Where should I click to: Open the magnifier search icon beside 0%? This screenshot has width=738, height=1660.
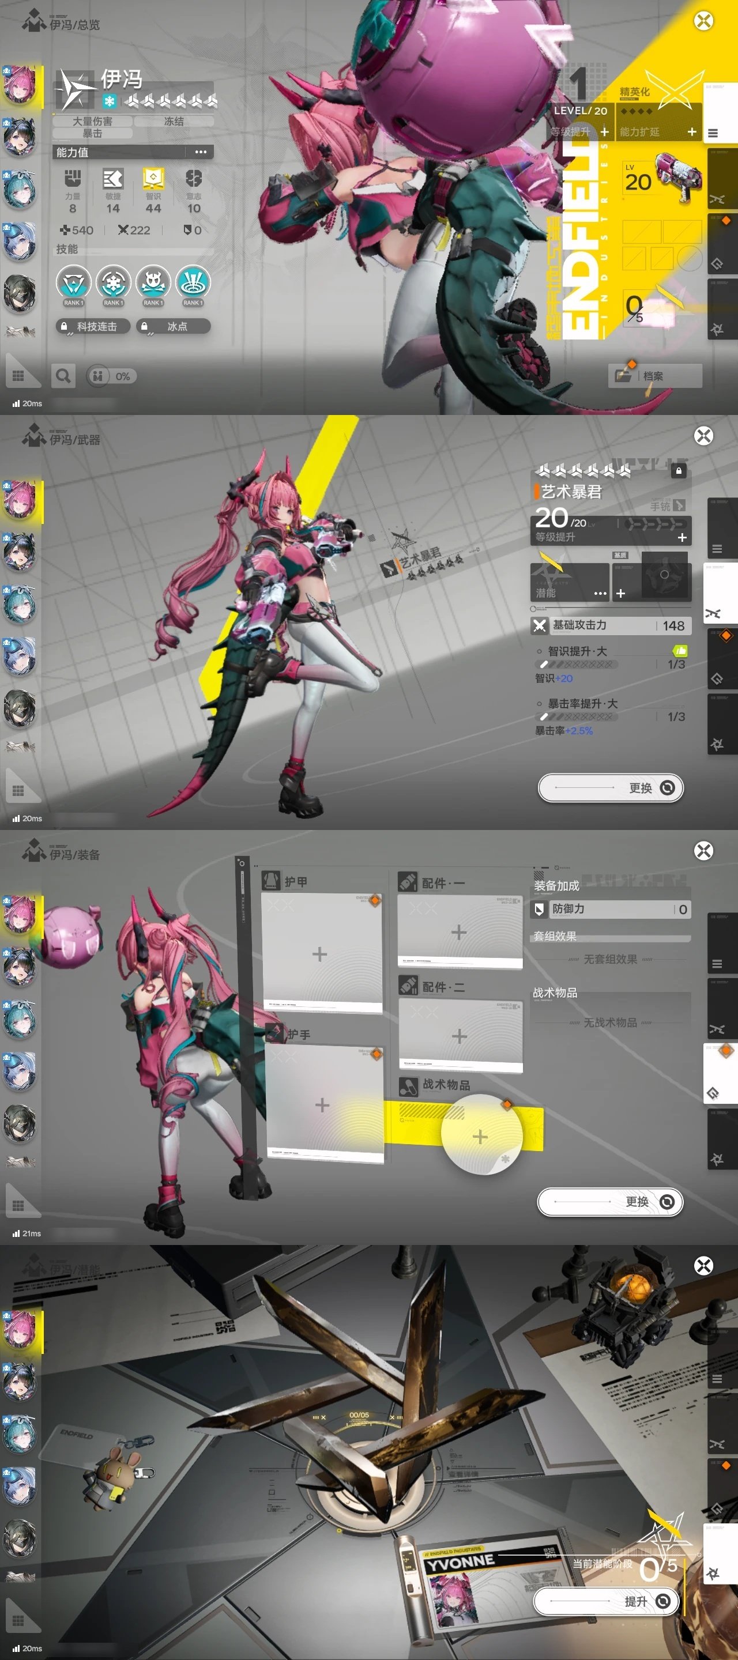63,376
